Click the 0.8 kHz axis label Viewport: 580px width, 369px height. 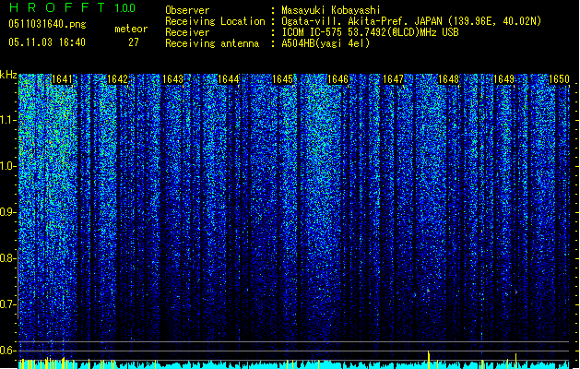point(8,258)
